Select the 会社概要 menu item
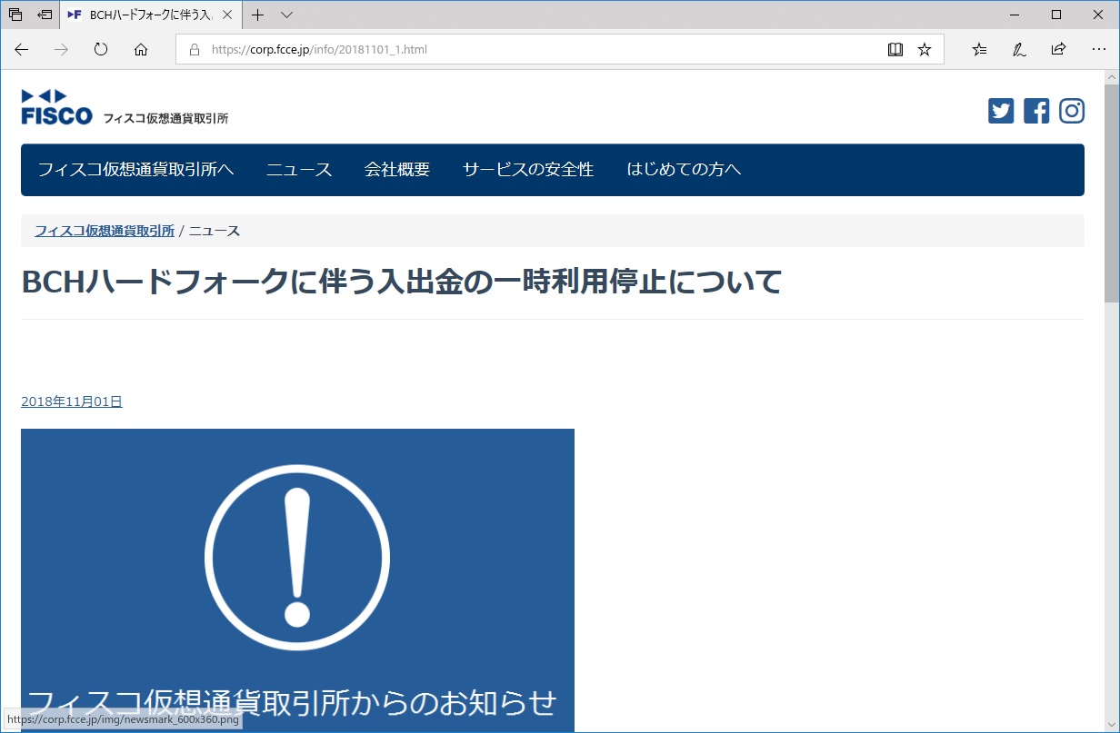 tap(398, 170)
